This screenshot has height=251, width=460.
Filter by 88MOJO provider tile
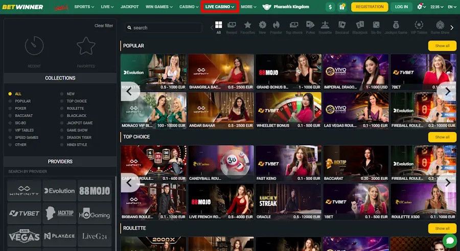[x=95, y=191]
